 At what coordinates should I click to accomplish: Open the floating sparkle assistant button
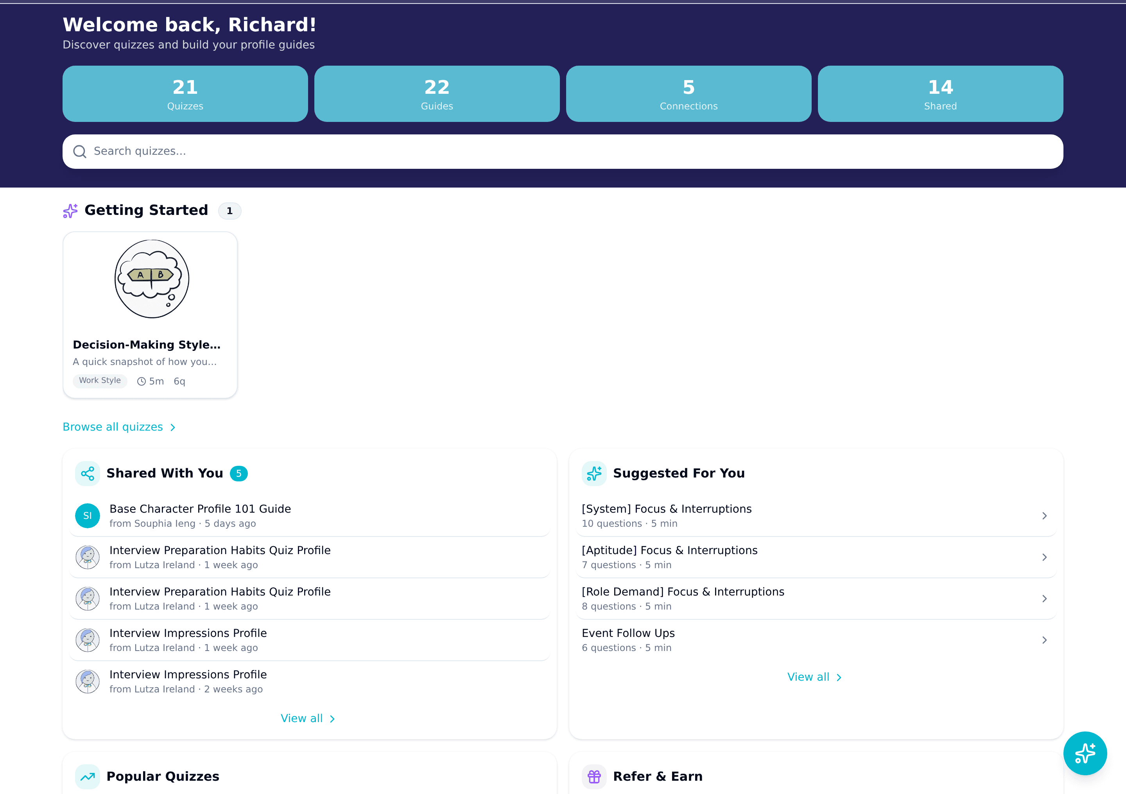click(x=1085, y=753)
